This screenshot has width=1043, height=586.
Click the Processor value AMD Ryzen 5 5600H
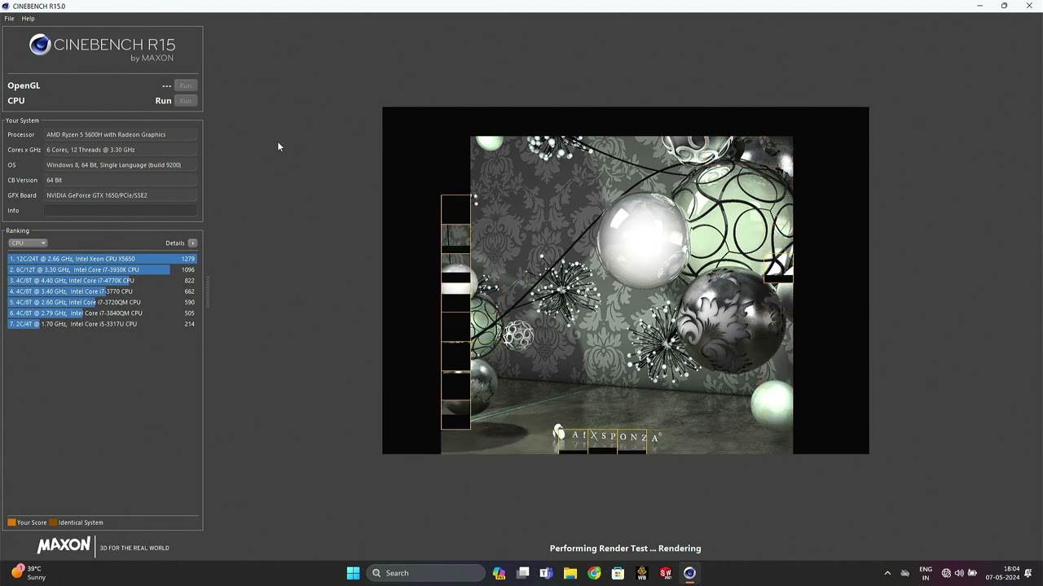point(121,134)
